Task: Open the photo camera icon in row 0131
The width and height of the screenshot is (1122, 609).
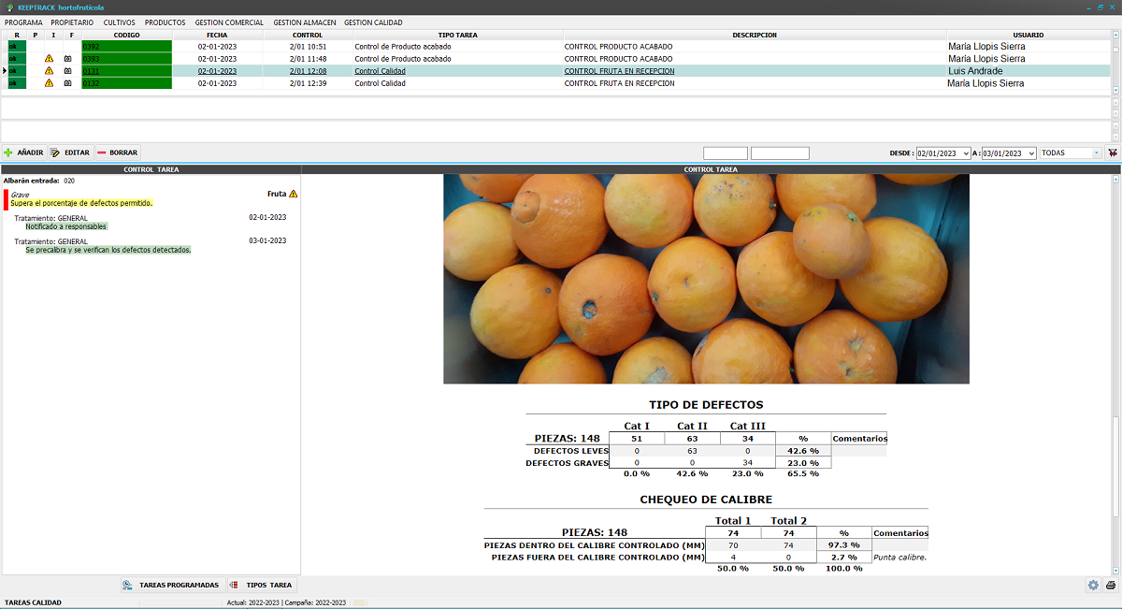Action: tap(67, 70)
